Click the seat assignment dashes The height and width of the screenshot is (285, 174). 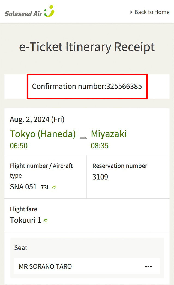[148, 266]
